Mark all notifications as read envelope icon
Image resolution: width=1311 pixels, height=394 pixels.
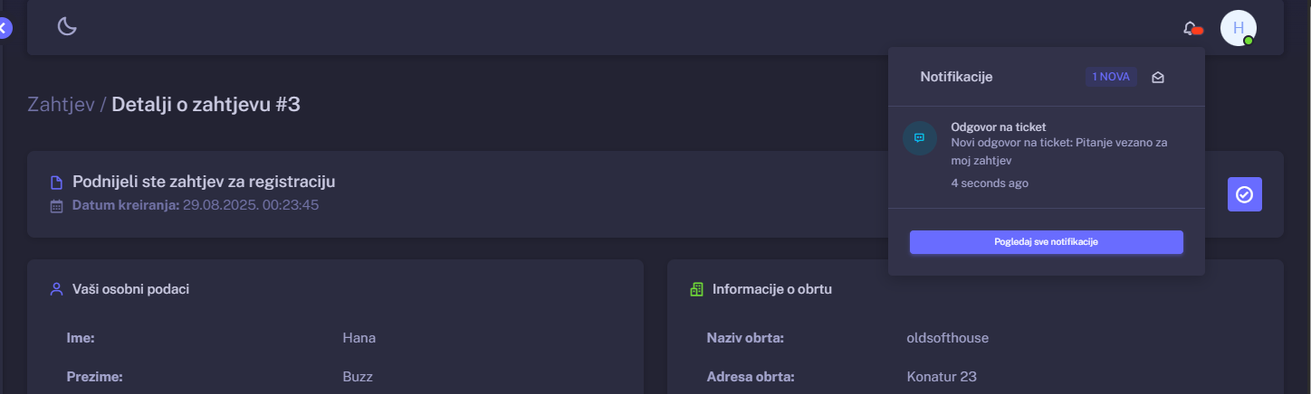point(1158,78)
